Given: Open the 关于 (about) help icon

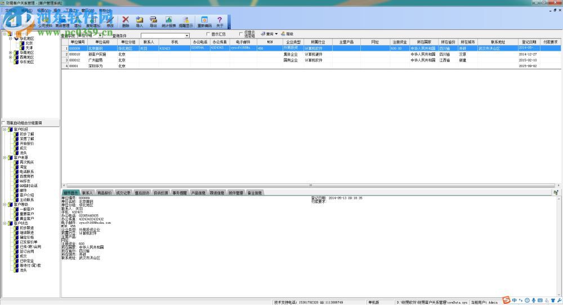Looking at the screenshot, I should click(220, 21).
